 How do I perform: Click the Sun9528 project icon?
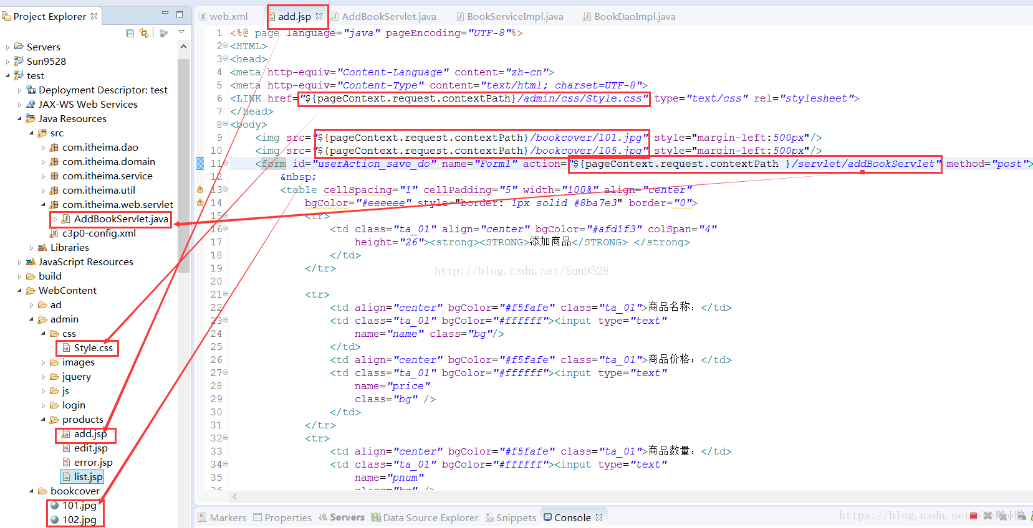click(x=19, y=61)
